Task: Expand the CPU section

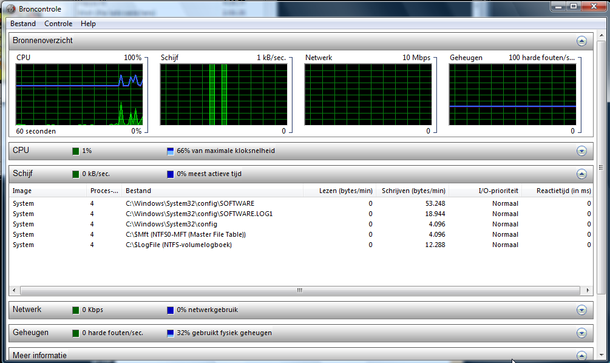Action: [x=581, y=151]
